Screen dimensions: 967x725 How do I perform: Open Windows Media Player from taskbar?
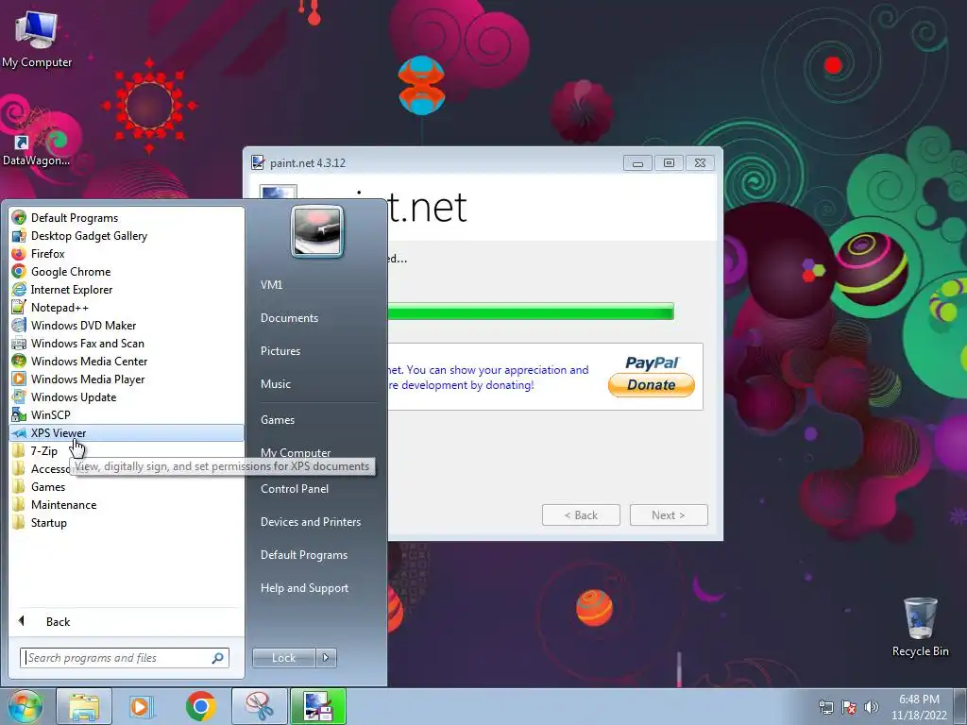click(x=141, y=707)
